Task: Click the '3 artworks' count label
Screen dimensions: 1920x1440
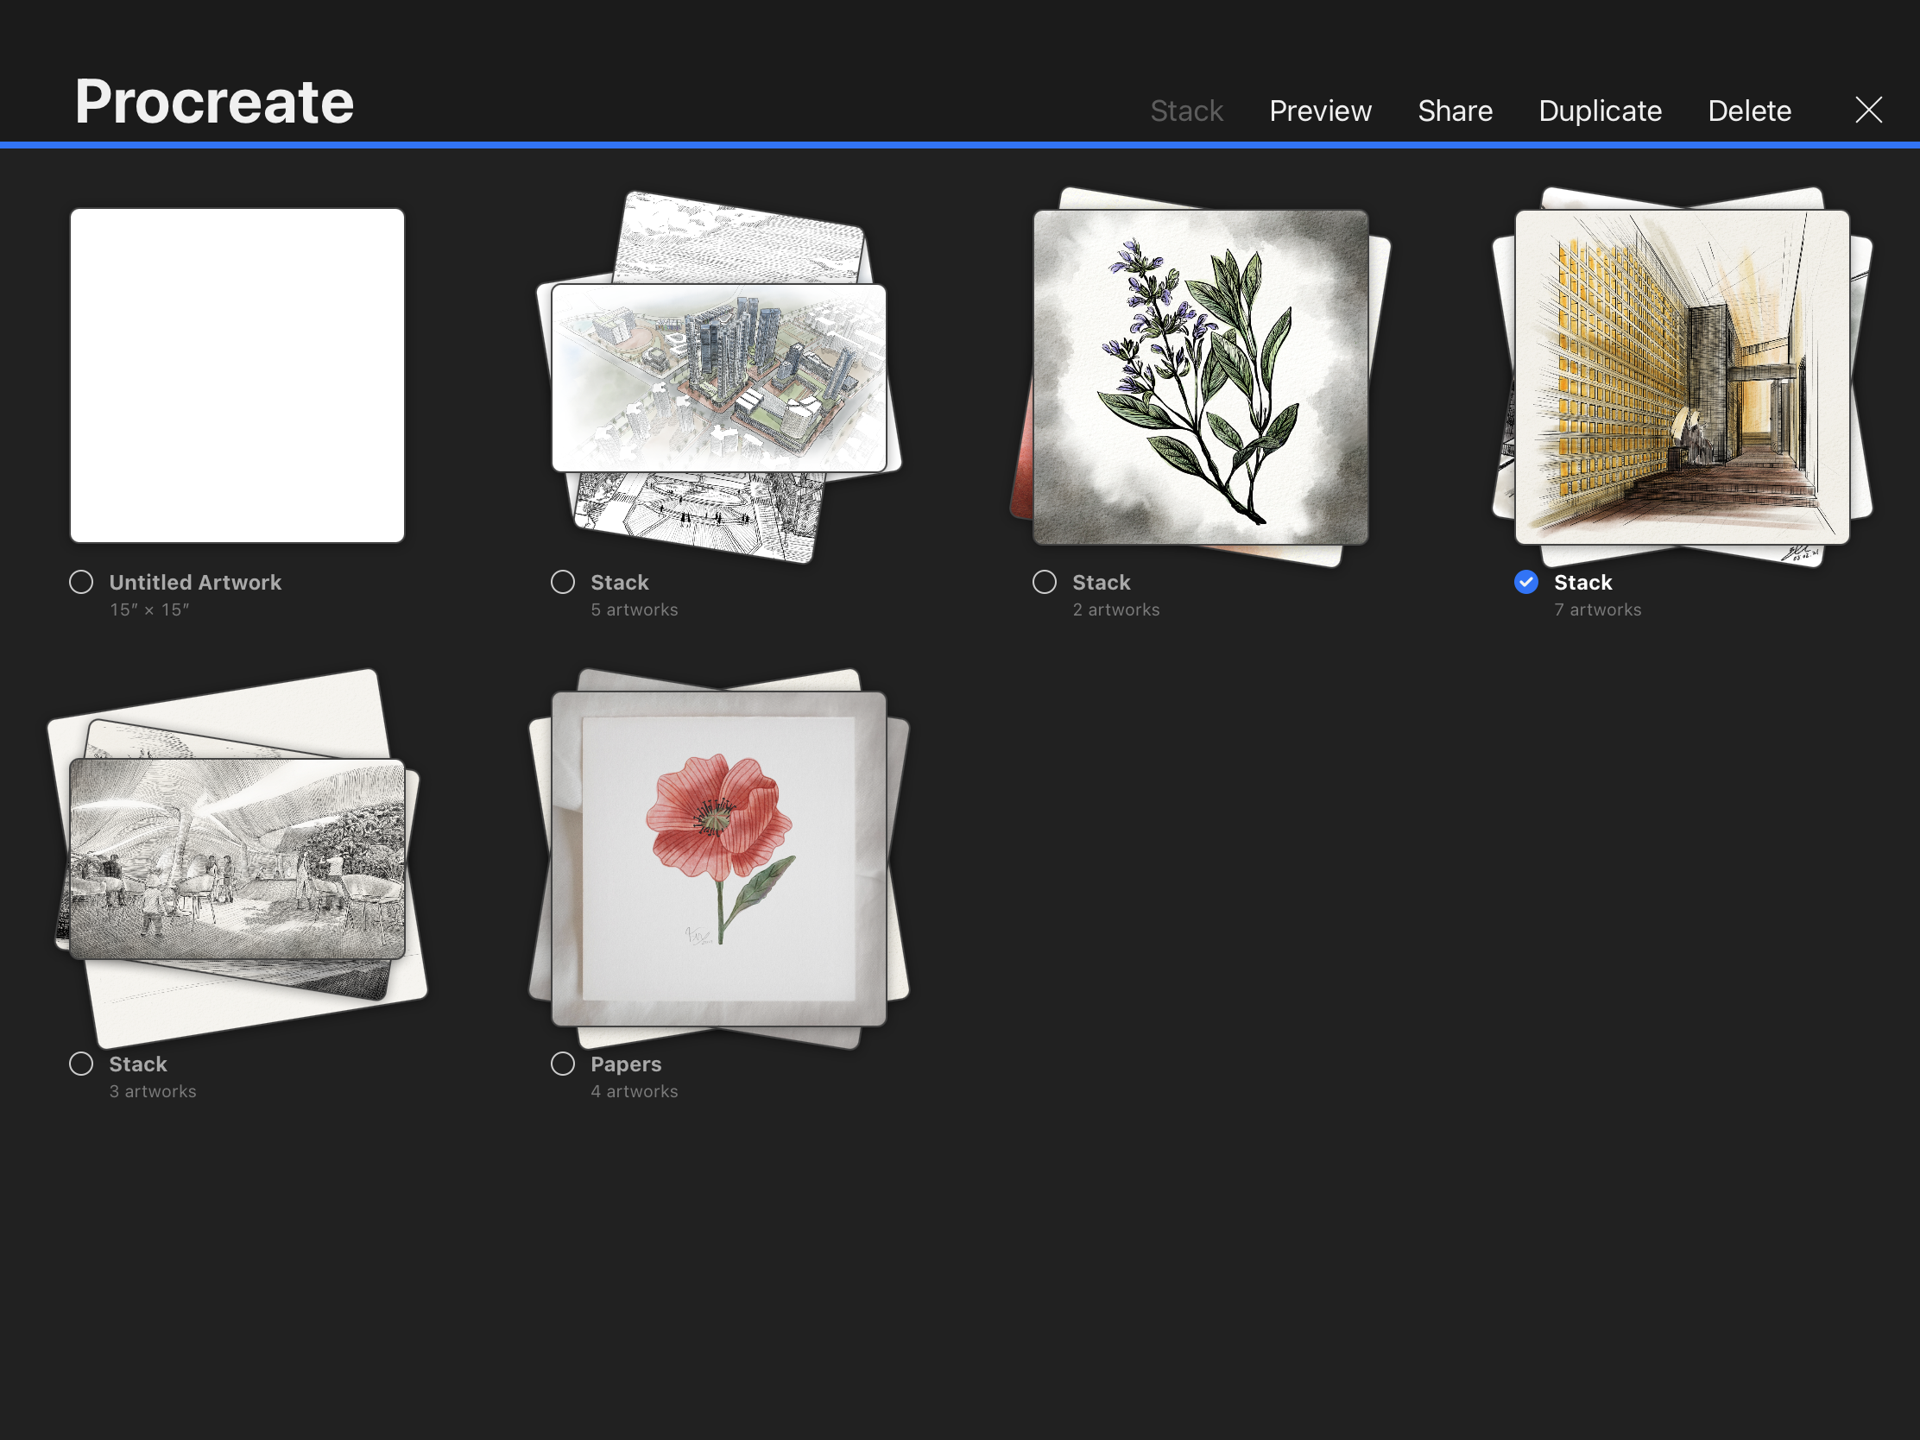Action: (x=153, y=1091)
